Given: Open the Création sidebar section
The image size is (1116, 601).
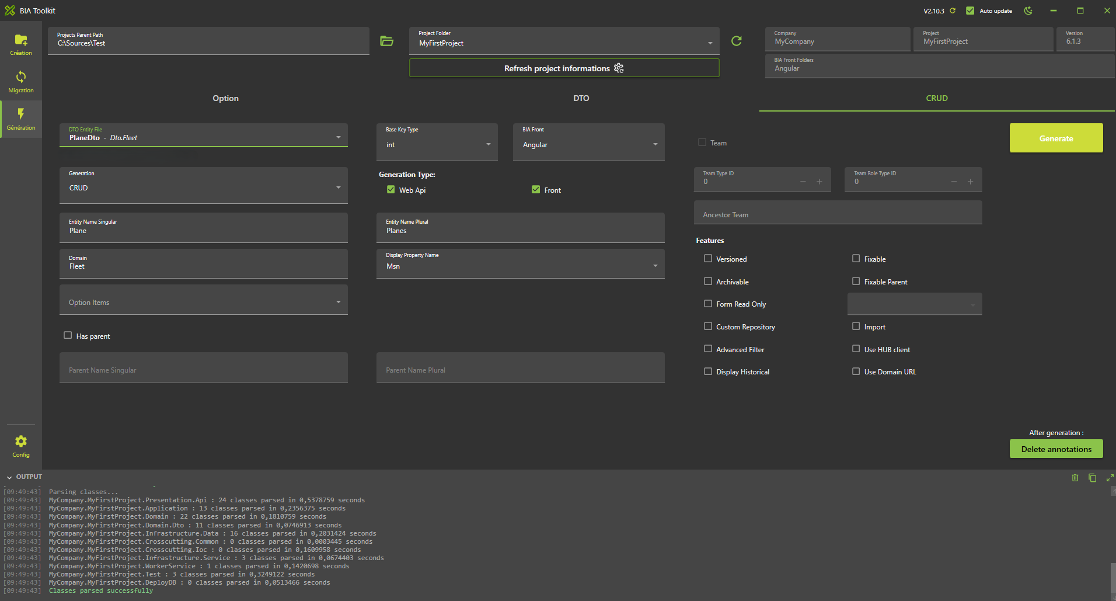Looking at the screenshot, I should pyautogui.click(x=21, y=44).
